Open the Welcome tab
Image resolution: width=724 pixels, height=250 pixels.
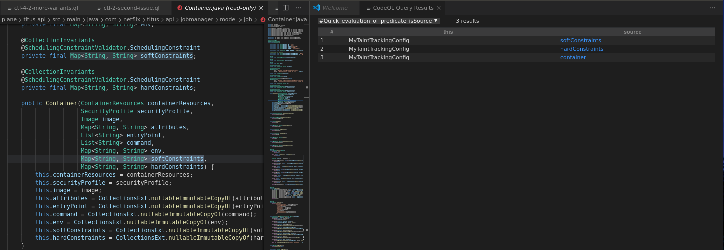[334, 8]
